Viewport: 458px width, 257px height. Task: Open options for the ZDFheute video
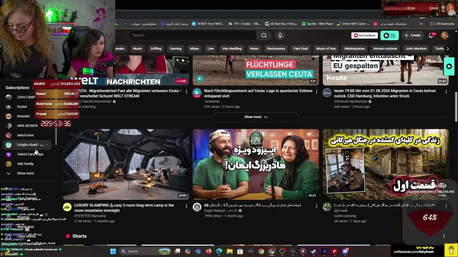pos(446,92)
